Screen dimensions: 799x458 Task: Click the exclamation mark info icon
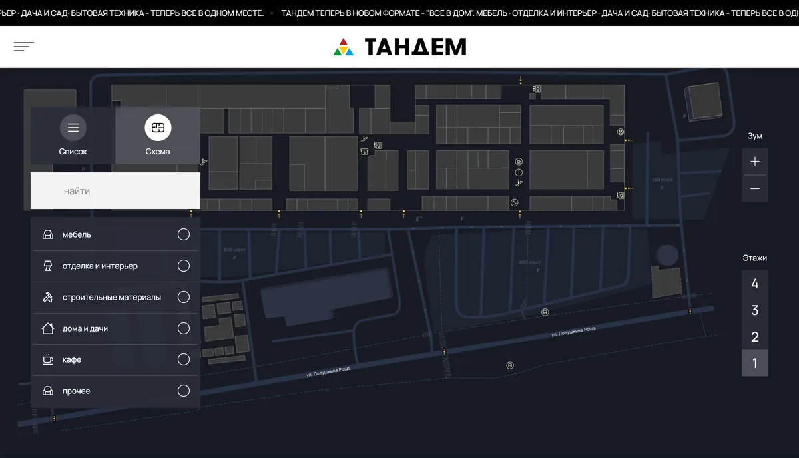point(519,172)
